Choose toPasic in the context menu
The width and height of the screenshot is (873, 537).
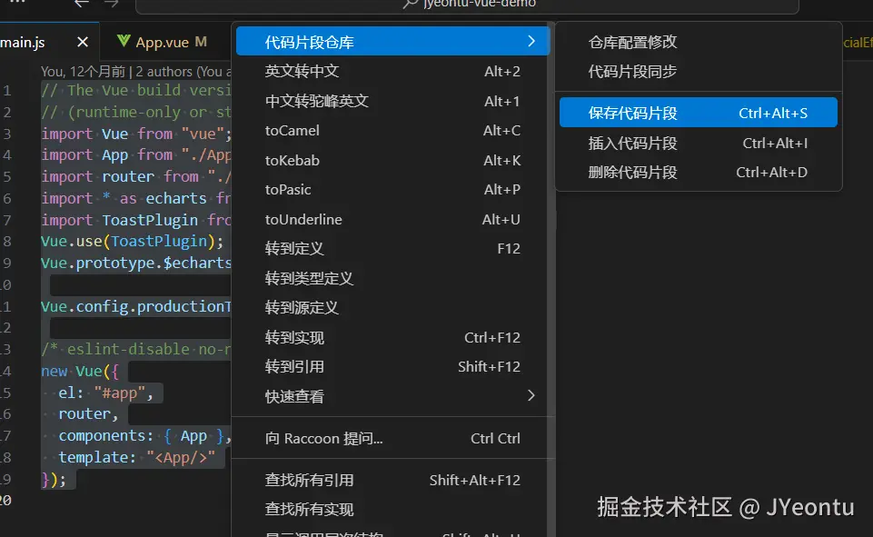392,189
